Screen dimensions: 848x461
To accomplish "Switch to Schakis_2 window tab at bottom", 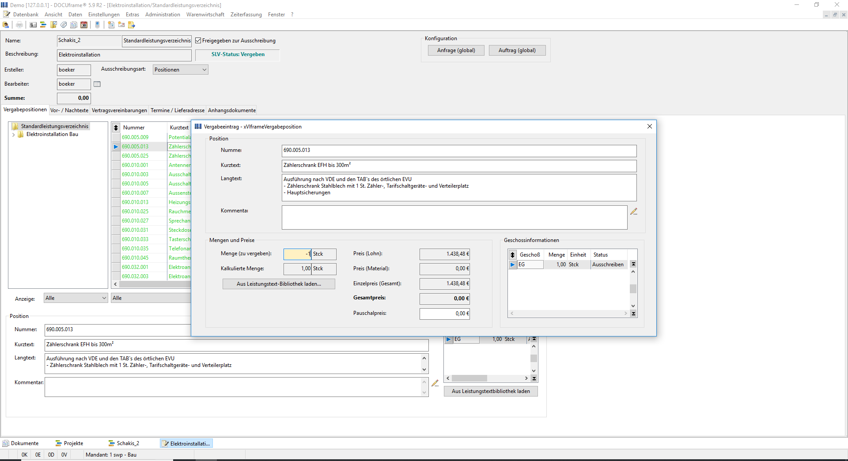I will [124, 443].
